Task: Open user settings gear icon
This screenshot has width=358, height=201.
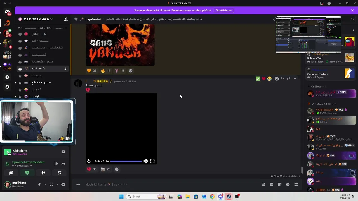Action: point(63,185)
